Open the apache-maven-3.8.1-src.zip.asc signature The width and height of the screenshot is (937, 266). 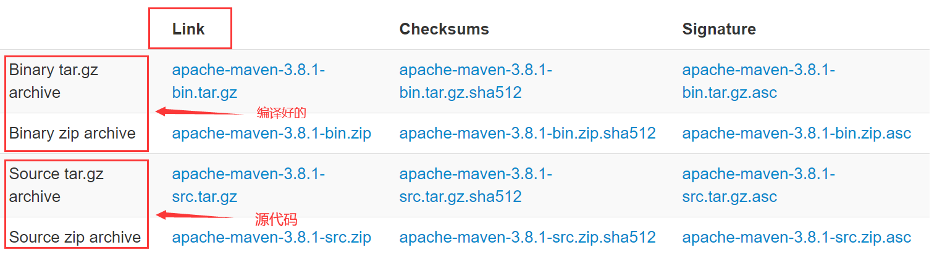point(796,237)
